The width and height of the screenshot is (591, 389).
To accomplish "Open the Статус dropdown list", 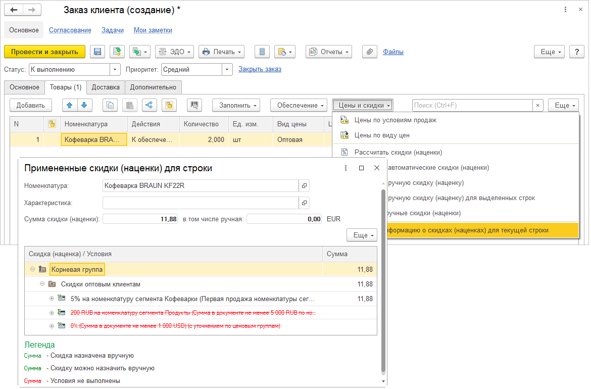I will 116,69.
